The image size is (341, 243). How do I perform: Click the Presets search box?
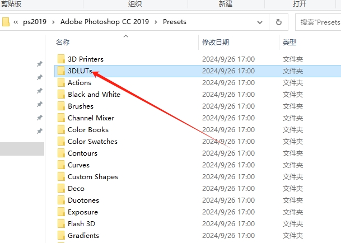click(x=318, y=22)
